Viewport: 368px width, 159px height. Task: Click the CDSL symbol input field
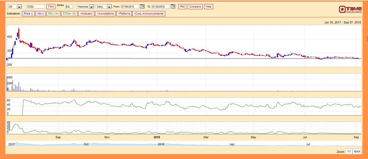[36, 6]
